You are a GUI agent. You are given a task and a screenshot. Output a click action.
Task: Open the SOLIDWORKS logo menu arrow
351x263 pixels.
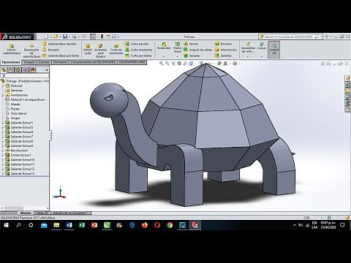35,37
